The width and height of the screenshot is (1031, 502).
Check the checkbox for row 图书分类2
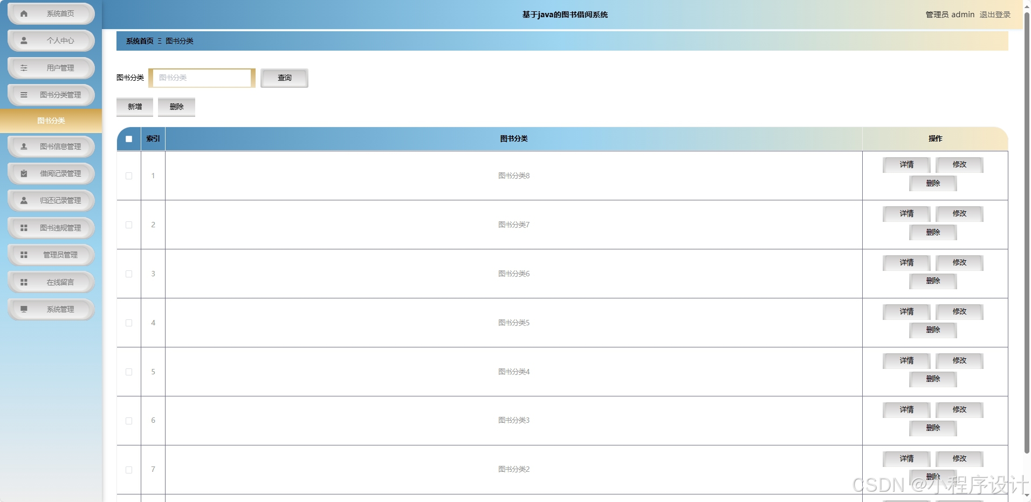pyautogui.click(x=129, y=470)
